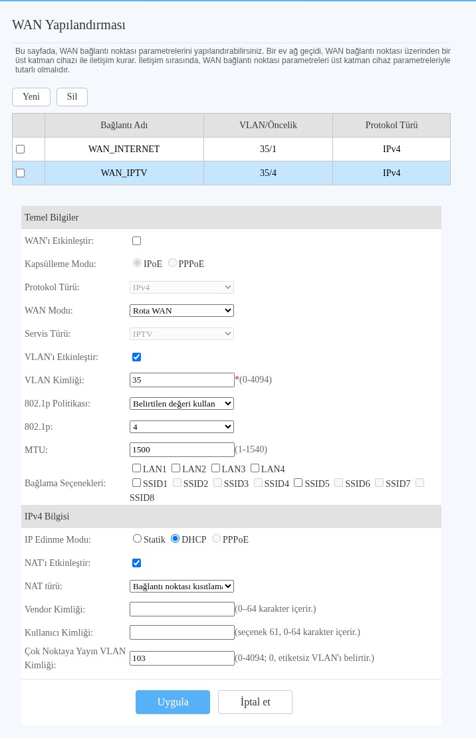476x738 pixels.
Task: Click the Sil button
Action: click(72, 96)
